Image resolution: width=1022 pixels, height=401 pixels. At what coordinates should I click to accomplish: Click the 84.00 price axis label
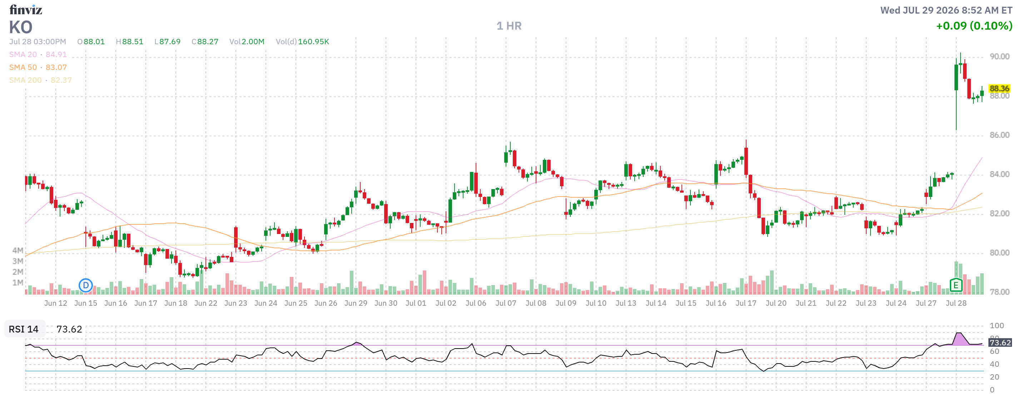click(x=999, y=174)
